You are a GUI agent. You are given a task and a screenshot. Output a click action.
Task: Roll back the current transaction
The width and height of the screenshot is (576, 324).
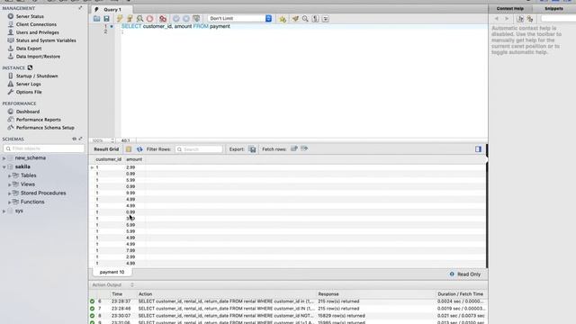(x=186, y=18)
